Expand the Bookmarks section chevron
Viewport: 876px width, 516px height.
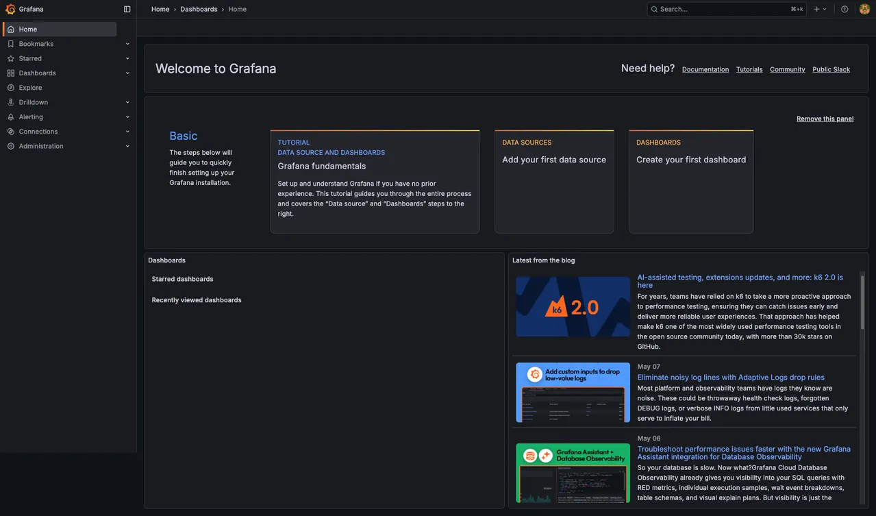pos(127,44)
